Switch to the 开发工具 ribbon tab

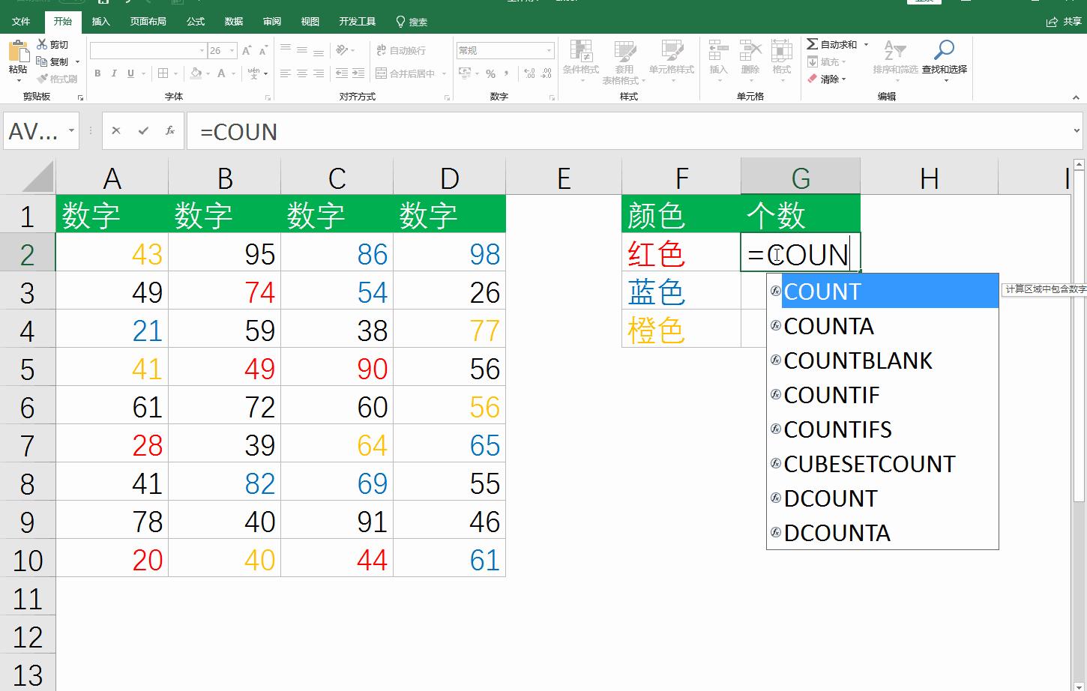(x=358, y=22)
